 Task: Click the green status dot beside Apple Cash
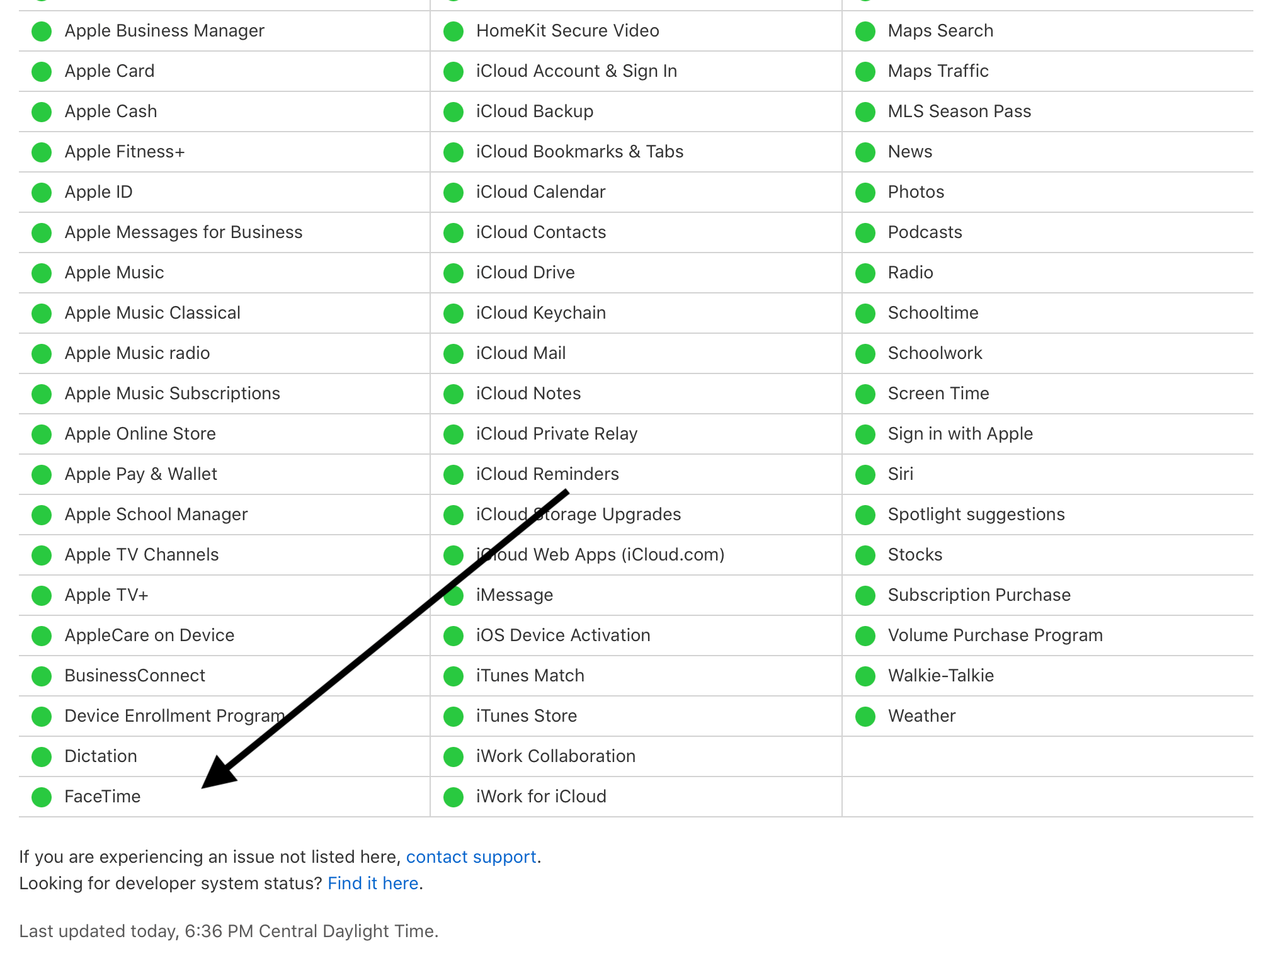pos(42,112)
